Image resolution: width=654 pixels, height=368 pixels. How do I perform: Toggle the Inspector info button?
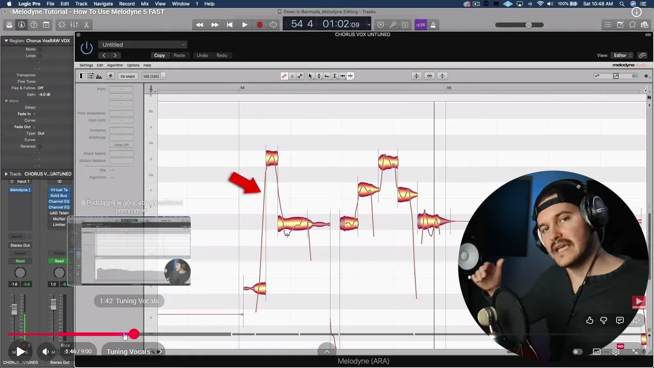[x=21, y=25]
